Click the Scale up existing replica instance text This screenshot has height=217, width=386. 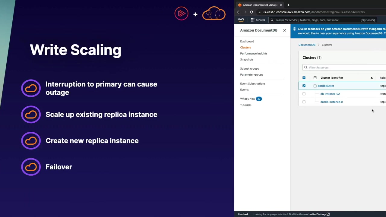pyautogui.click(x=101, y=115)
